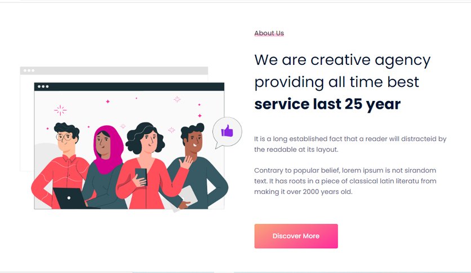Click the curly-haired woman's face
This screenshot has width=471, height=273.
150,140
